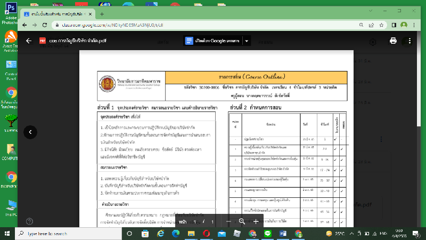Screen dimensions: 426x240
Task: Bookmark this page with the star icon
Action: coord(381,25)
